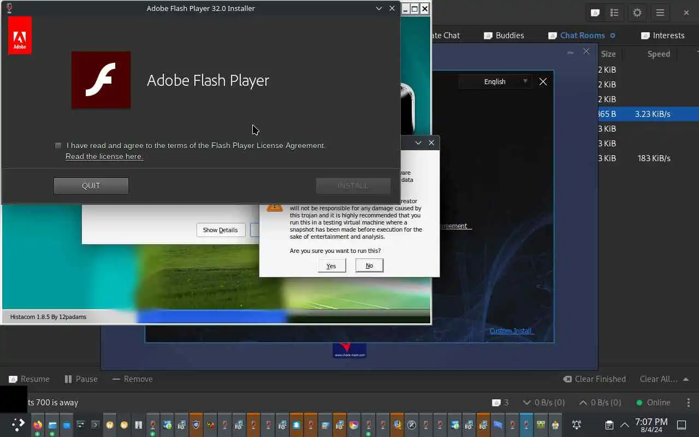Click the Resume transfers button
Viewport: 699px width, 437px height.
pos(29,379)
